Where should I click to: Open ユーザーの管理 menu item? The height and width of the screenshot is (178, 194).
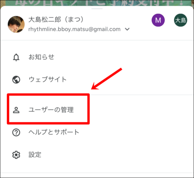click(x=97, y=110)
